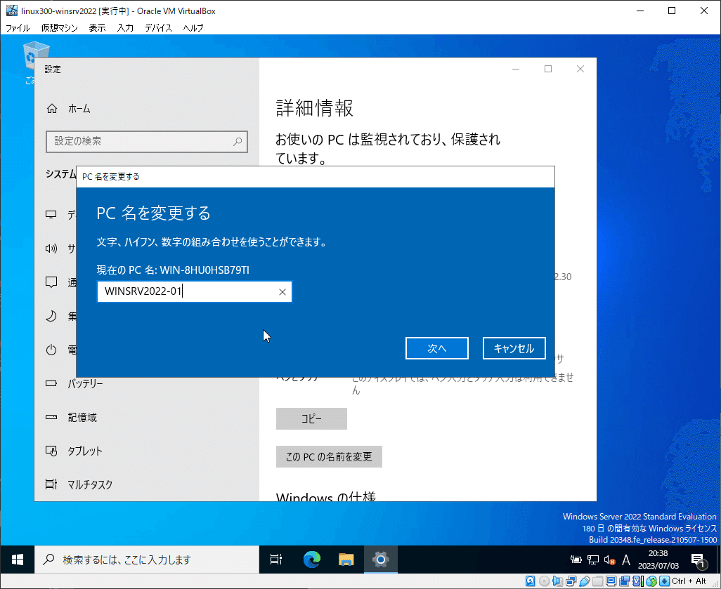This screenshot has height=589, width=721.
Task: Select 記憶域 in the settings sidebar
Action: [82, 417]
